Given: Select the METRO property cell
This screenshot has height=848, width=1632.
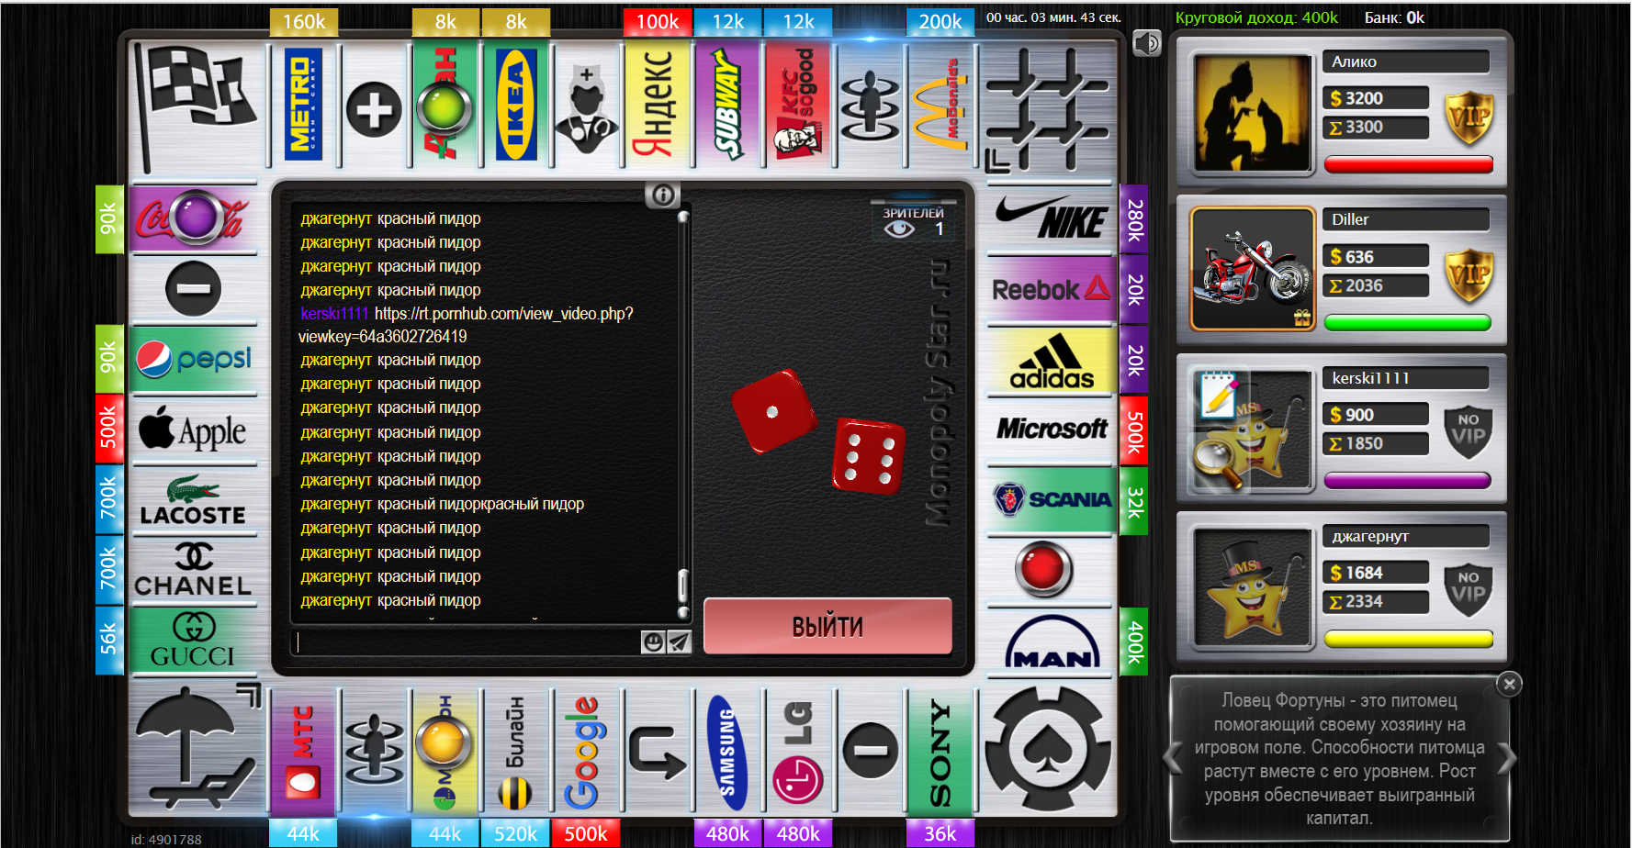Looking at the screenshot, I should (304, 104).
